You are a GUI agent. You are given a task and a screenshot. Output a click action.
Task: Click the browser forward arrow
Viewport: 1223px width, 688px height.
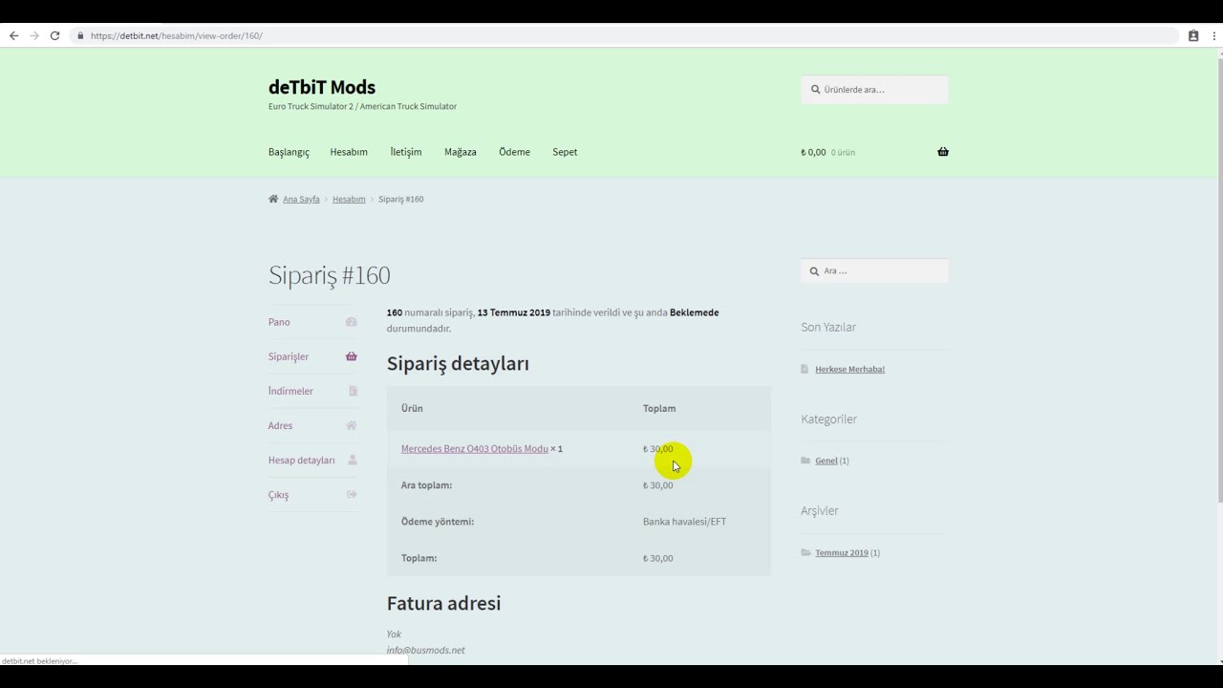[34, 35]
